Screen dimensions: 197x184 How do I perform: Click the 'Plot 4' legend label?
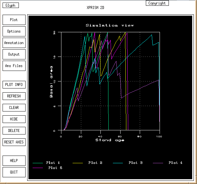176,163
